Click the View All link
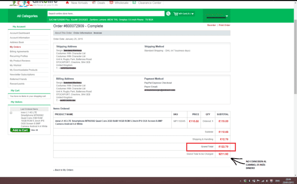Image resolution: width=297 pixels, height=184 pixels. [34, 130]
